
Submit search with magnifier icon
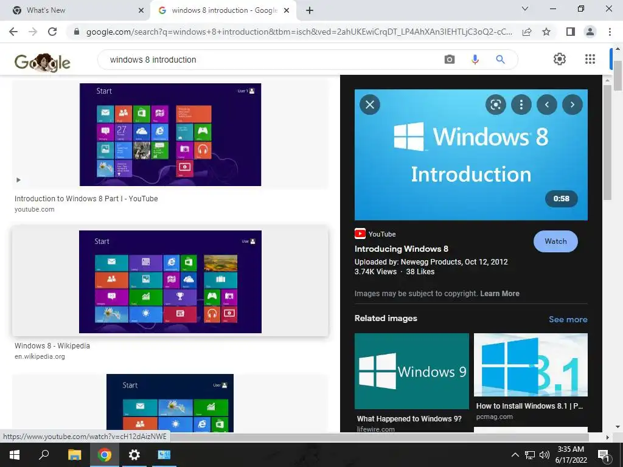coord(500,60)
